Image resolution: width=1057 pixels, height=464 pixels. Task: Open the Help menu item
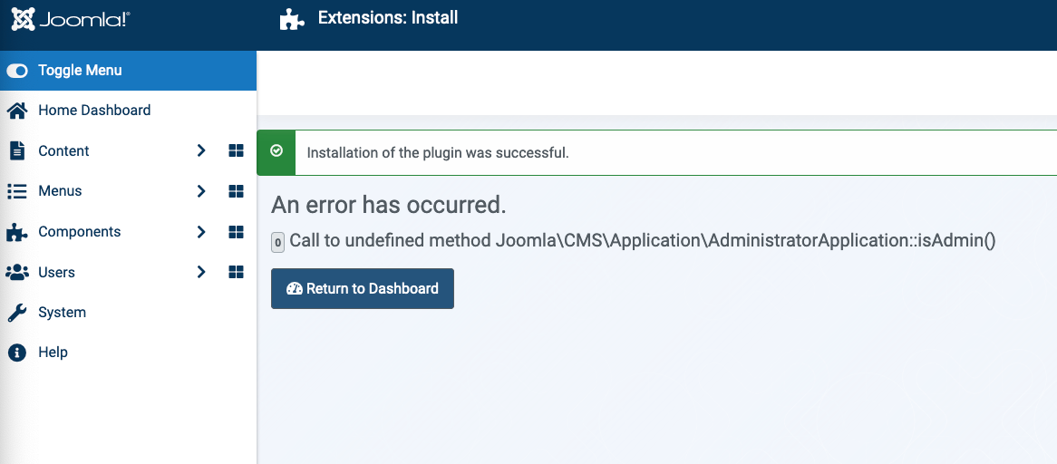(x=53, y=353)
